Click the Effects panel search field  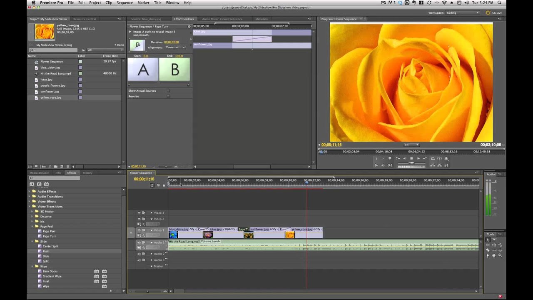point(54,178)
